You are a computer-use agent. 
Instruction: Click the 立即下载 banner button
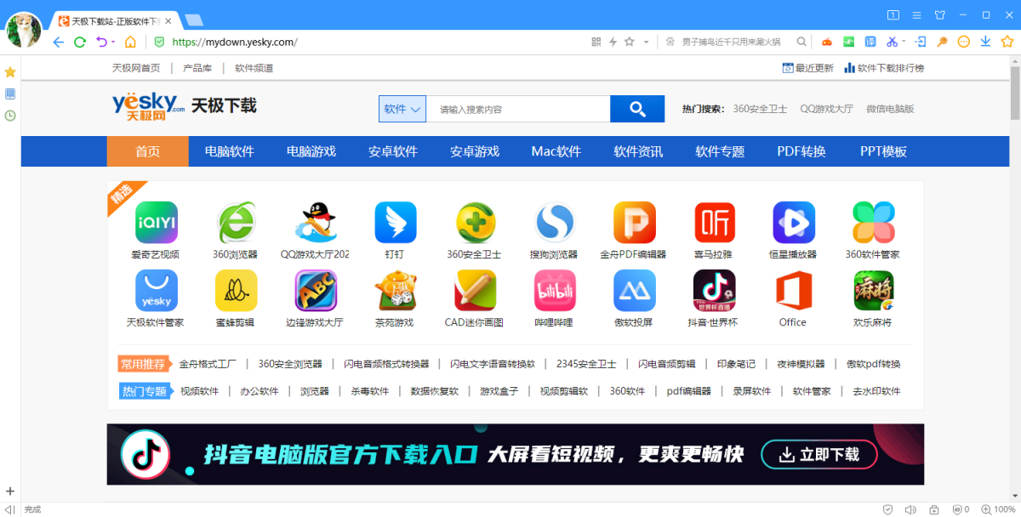[819, 454]
